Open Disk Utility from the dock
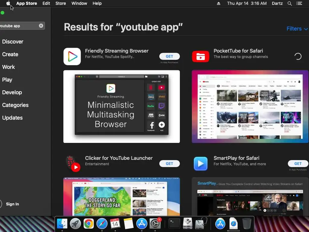Viewport: 309px width, 232px height. click(201, 224)
